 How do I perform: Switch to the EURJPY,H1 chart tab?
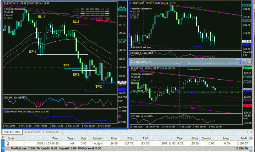pyautogui.click(x=53, y=132)
